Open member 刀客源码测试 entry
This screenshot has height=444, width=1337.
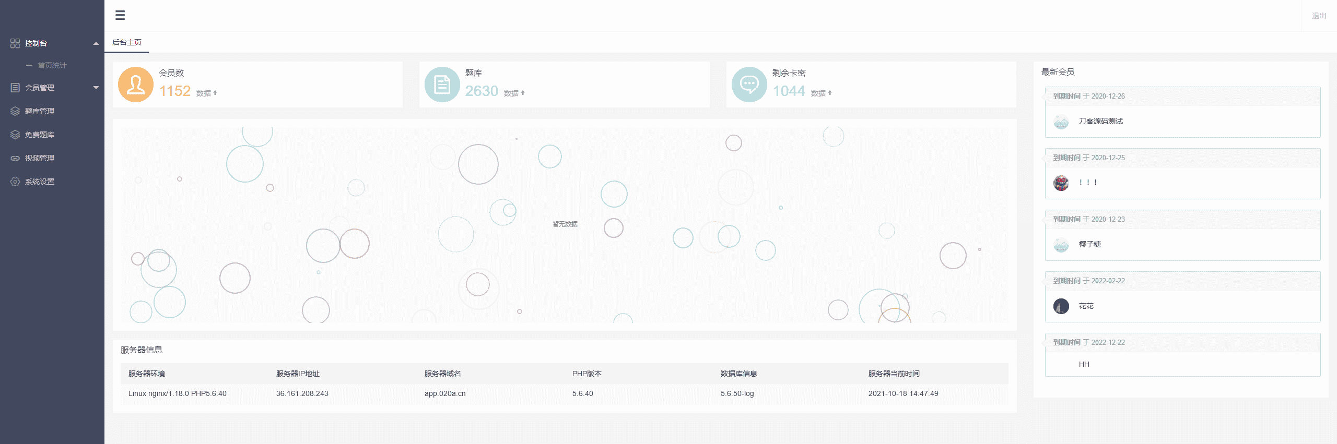pyautogui.click(x=1100, y=121)
